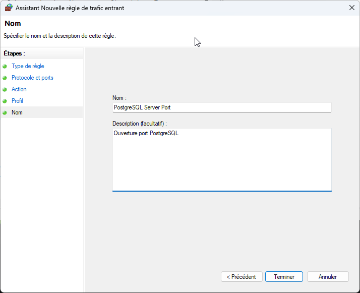Screen dimensions: 360x293
Task: Close the new inbound rule wizard window
Action: point(351,8)
